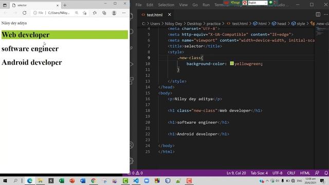329x185 pixels.
Task: Open browser Settings and more menu
Action: [124, 13]
